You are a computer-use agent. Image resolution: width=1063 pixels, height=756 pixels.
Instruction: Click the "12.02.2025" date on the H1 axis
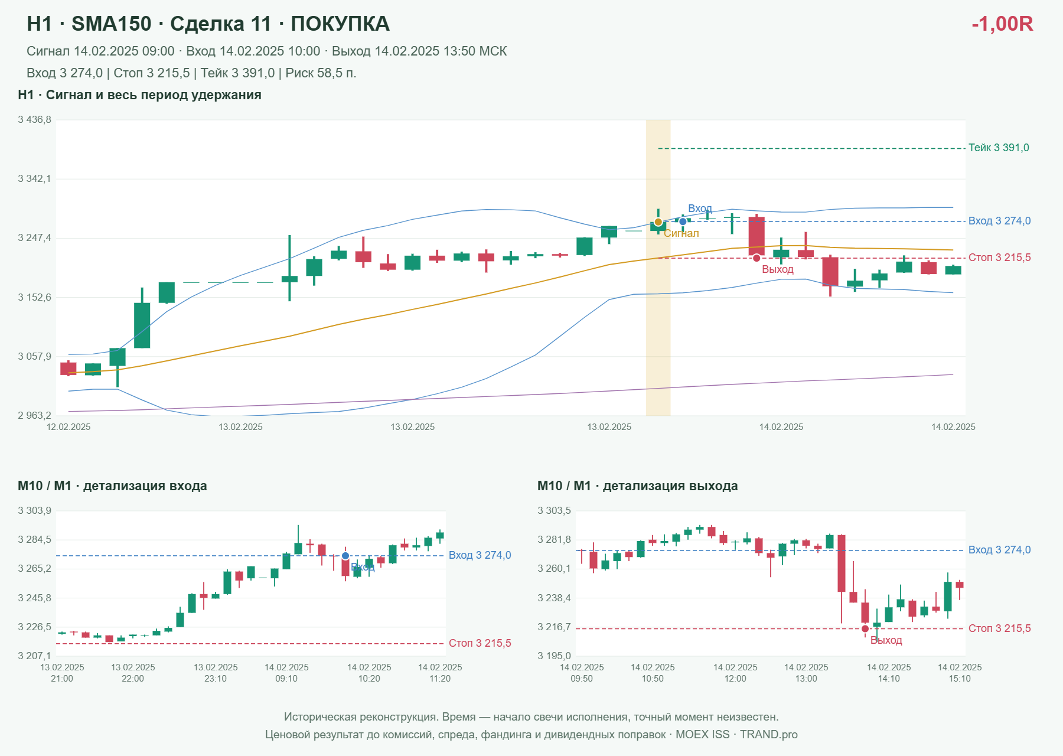click(69, 427)
